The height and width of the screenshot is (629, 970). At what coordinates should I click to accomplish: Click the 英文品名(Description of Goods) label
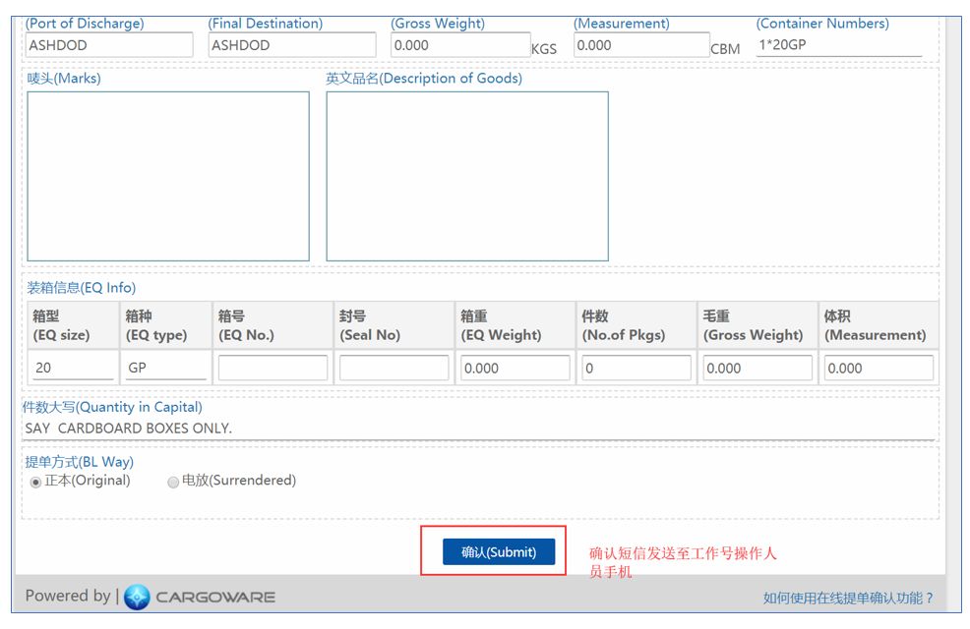[424, 78]
